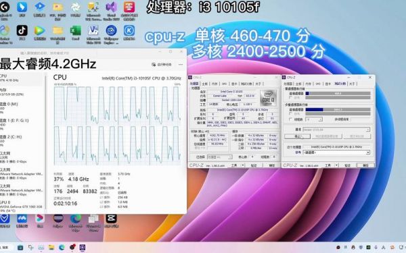406x253 pixels.
Task: Switch to Memory tab in left CPU-Z
Action: click(x=215, y=84)
